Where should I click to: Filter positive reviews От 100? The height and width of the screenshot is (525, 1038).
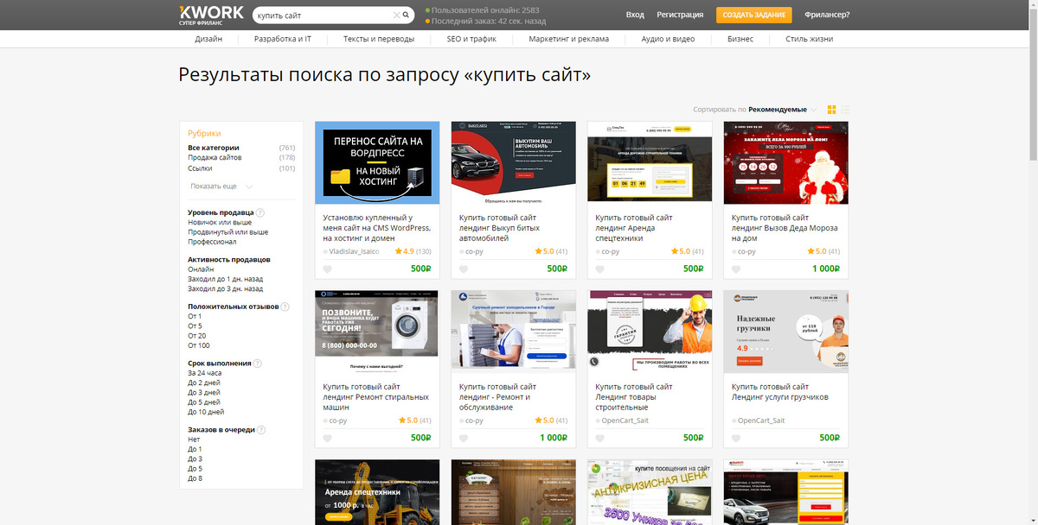coord(199,345)
